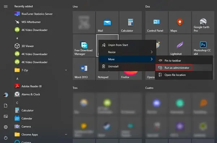Click the user account avatar
The image size is (217, 143).
[x=5, y=95]
